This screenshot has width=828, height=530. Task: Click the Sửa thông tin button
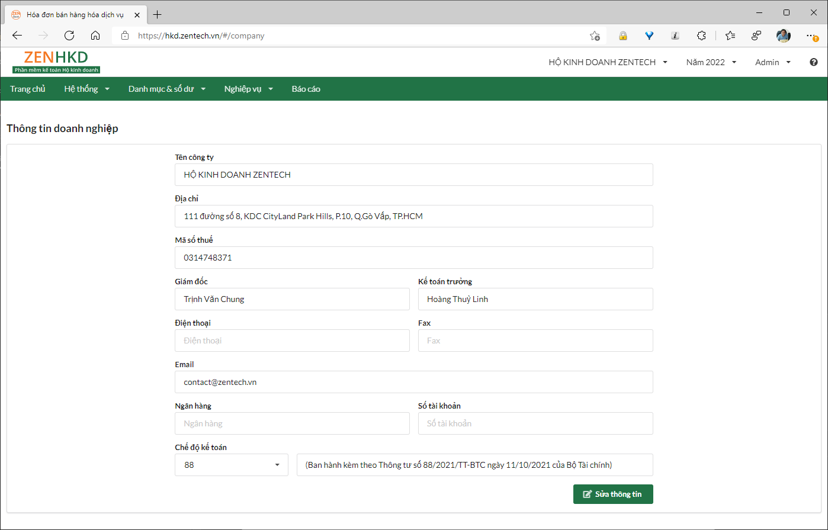tap(613, 494)
